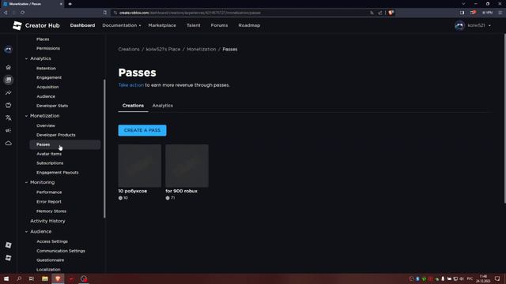Open a new browser tab
This screenshot has height=284, width=506.
(70, 4)
